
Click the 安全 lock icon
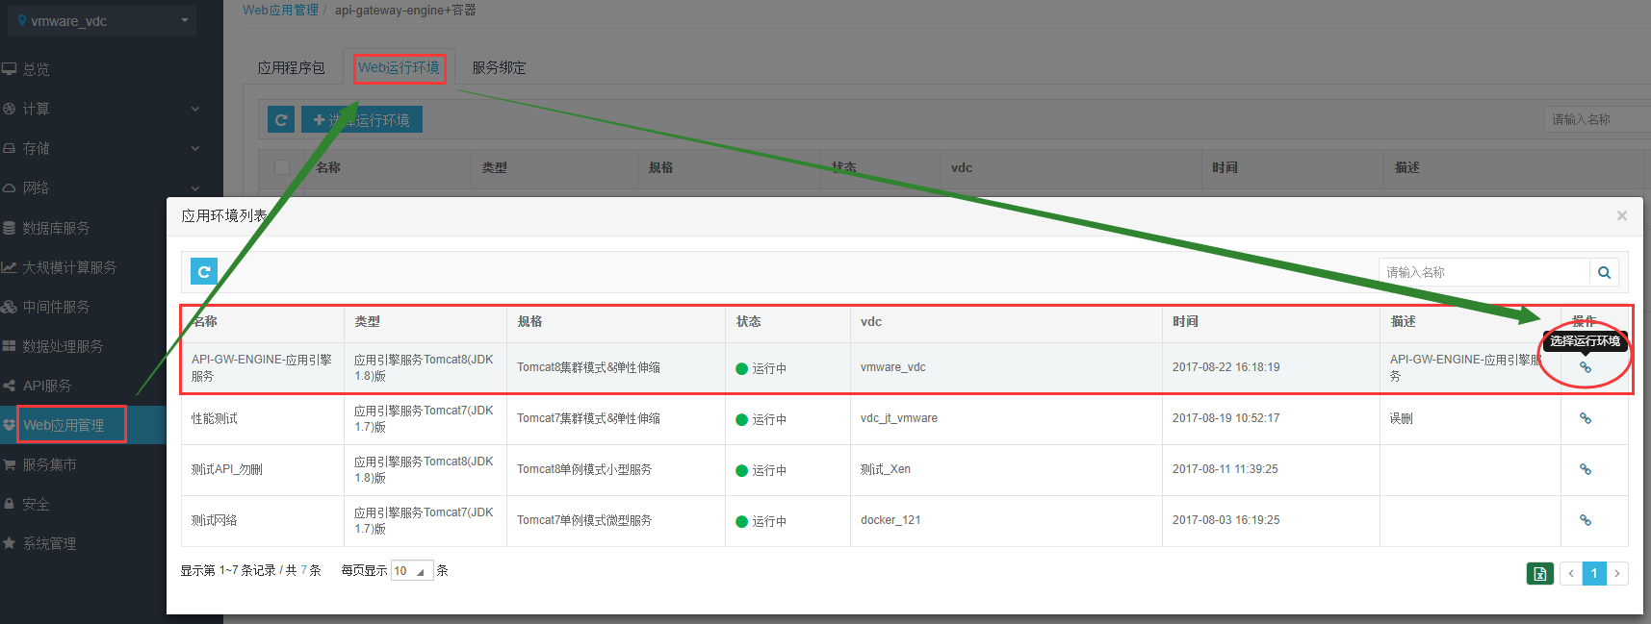(9, 504)
